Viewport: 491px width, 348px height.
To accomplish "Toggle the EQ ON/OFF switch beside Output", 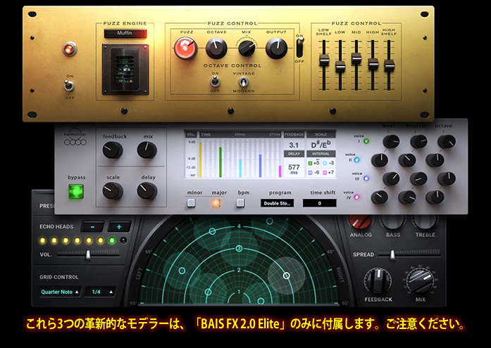I will point(299,47).
